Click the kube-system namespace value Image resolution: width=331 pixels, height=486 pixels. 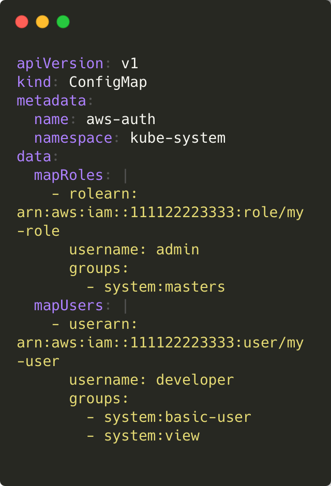tap(178, 138)
